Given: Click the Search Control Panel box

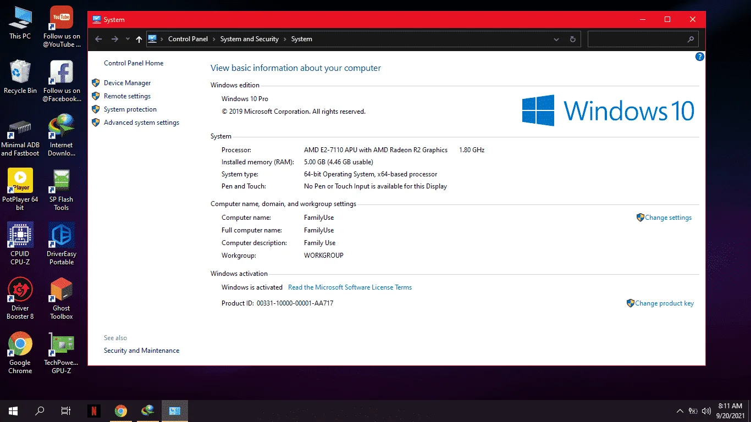Looking at the screenshot, I should pos(643,39).
